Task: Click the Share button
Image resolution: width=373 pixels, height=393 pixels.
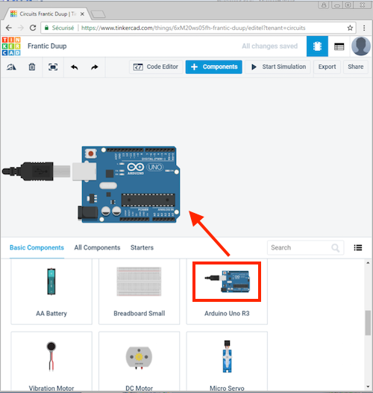Action: [x=356, y=67]
